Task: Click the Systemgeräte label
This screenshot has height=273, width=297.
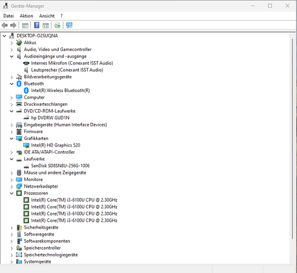Action: pyautogui.click(x=37, y=262)
